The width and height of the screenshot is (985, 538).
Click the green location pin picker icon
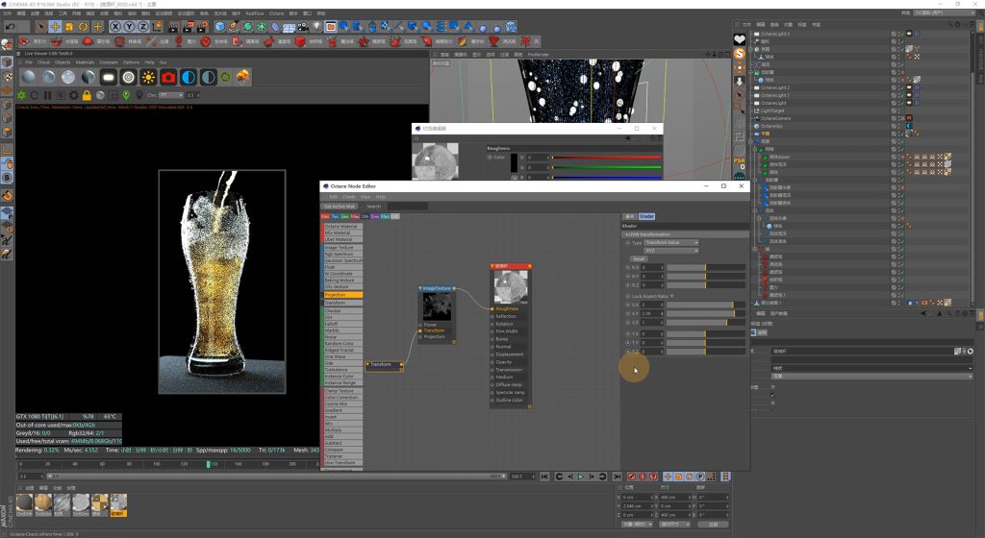[x=127, y=95]
